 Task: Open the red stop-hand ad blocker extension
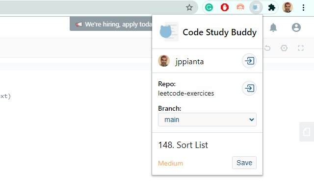click(x=225, y=7)
